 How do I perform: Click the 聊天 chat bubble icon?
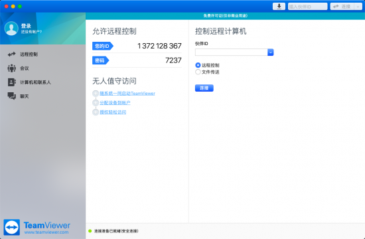tap(12, 96)
